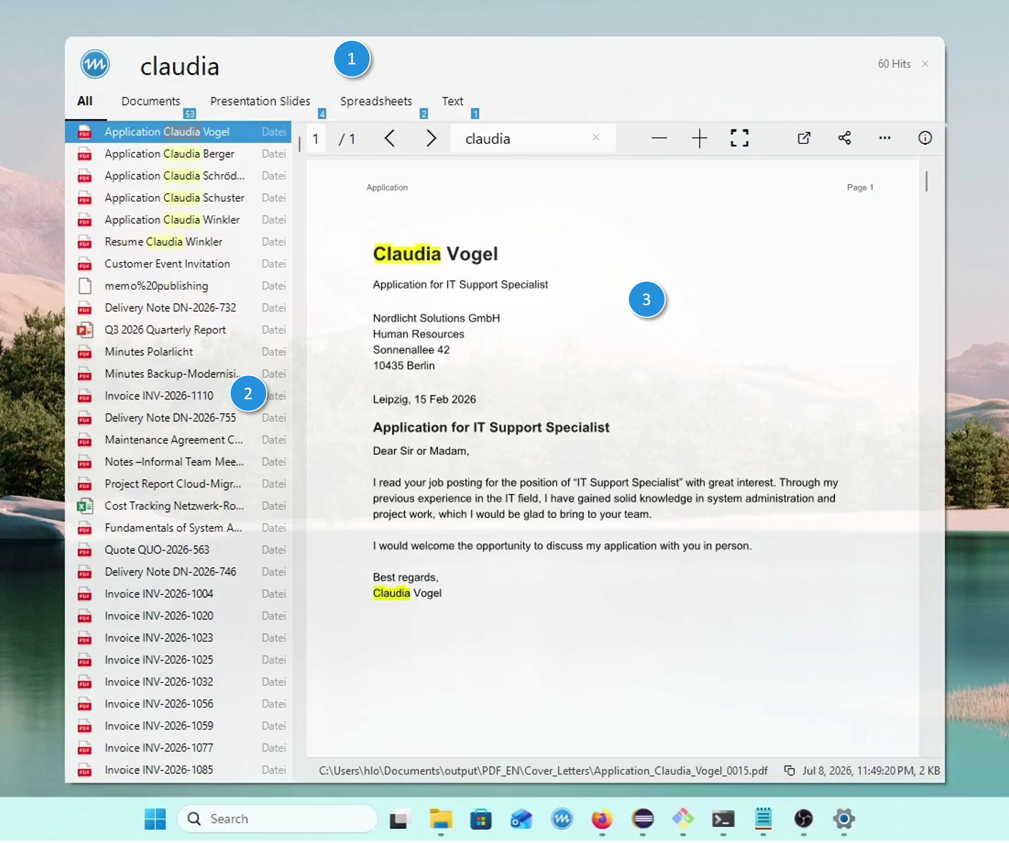The image size is (1009, 843).
Task: Open Resume Claudia Winkler result
Action: point(178,242)
